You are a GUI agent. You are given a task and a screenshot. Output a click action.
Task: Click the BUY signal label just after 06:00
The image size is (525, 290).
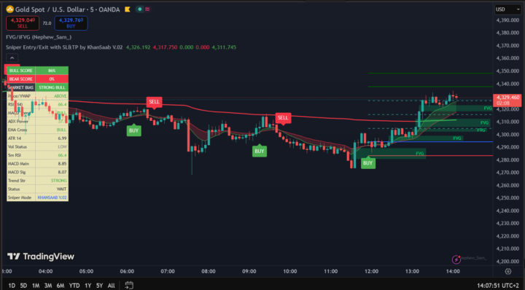133,130
